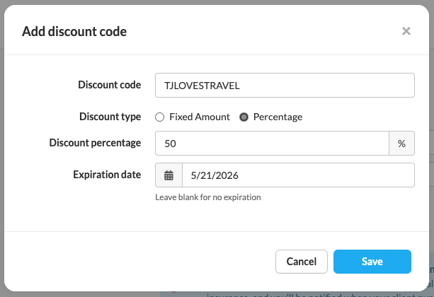
Task: Select the Fixed Amount radio button
Action: coord(160,117)
